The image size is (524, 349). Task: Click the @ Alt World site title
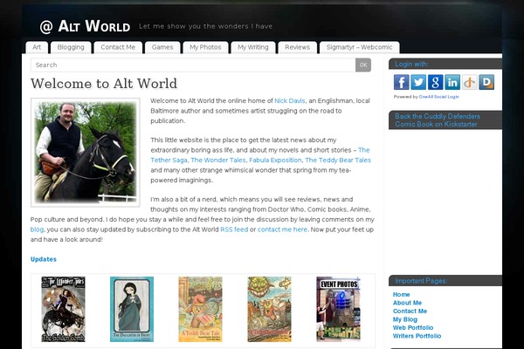85,26
